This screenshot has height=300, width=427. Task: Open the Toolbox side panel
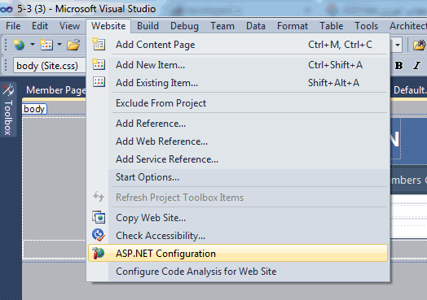click(x=8, y=110)
